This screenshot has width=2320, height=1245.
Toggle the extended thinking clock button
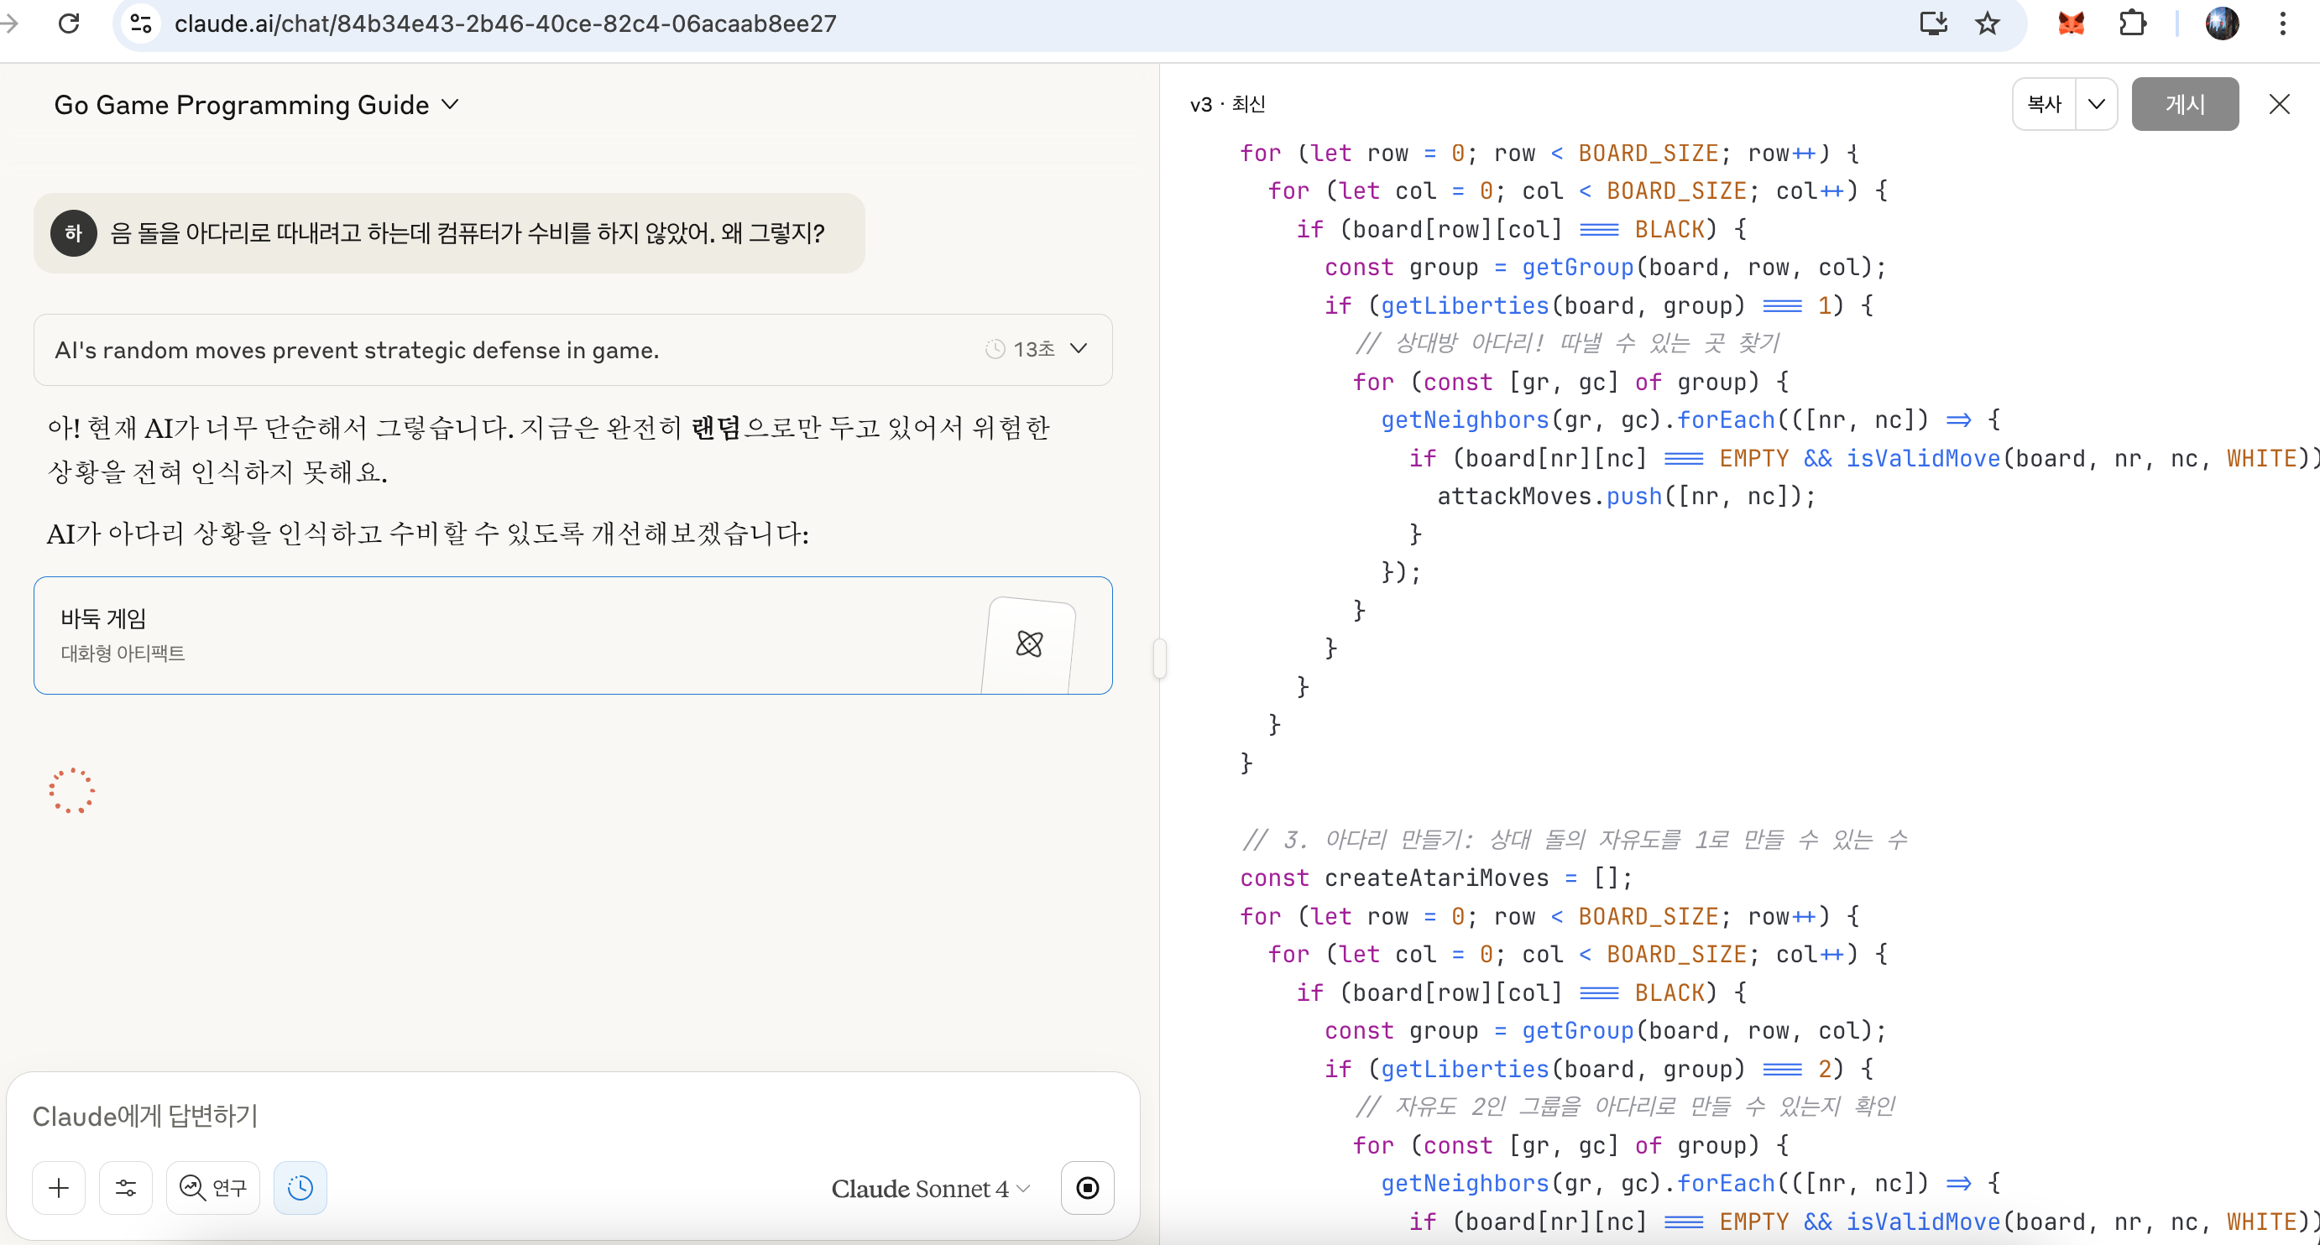point(300,1187)
